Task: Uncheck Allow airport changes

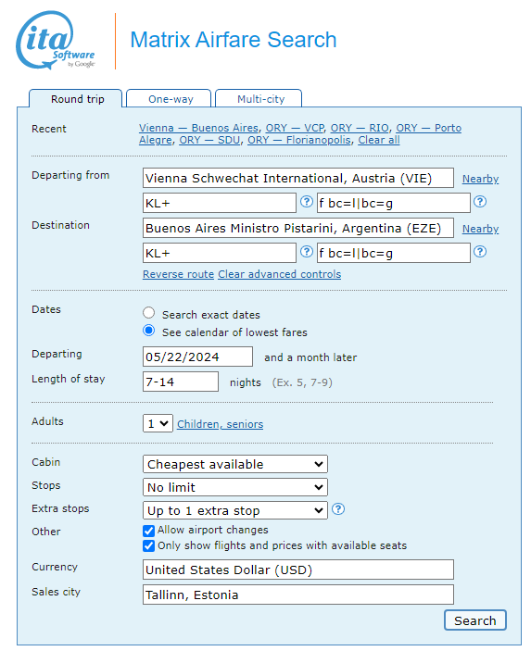Action: pyautogui.click(x=149, y=531)
